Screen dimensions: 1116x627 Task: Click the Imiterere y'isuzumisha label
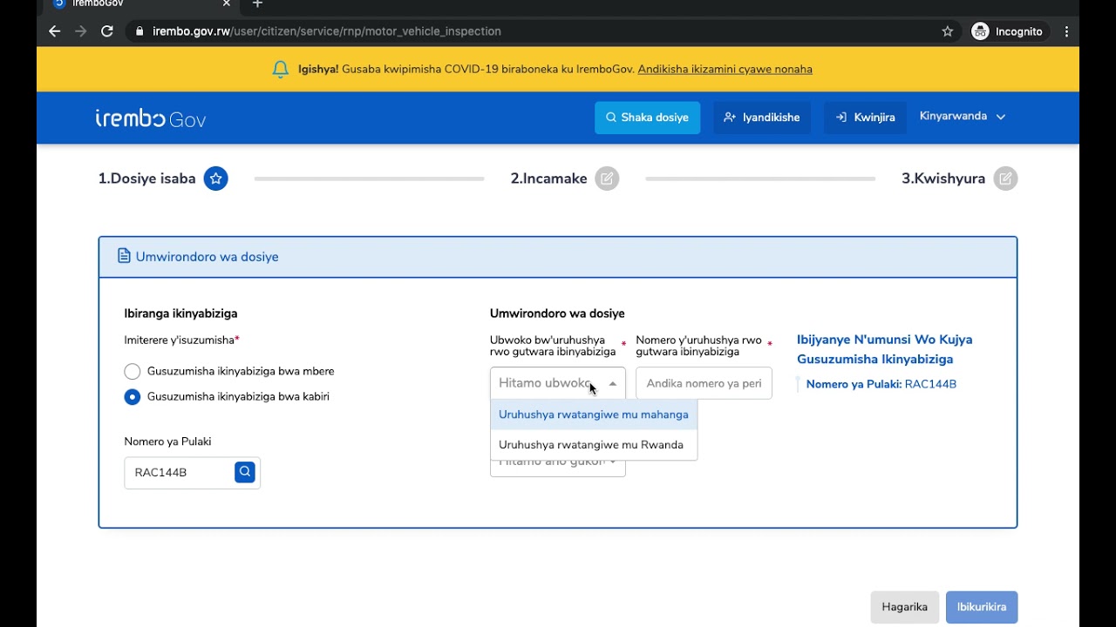coord(181,340)
